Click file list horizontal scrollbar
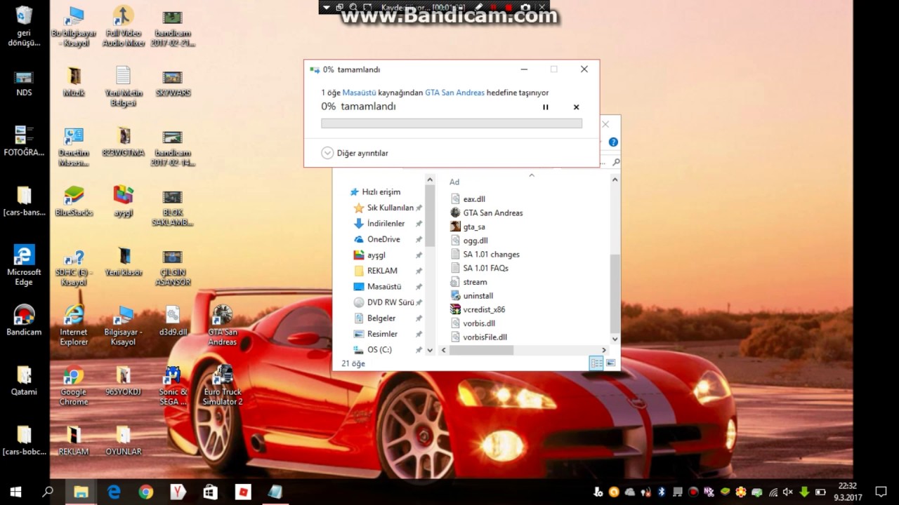This screenshot has width=899, height=505. 482,350
